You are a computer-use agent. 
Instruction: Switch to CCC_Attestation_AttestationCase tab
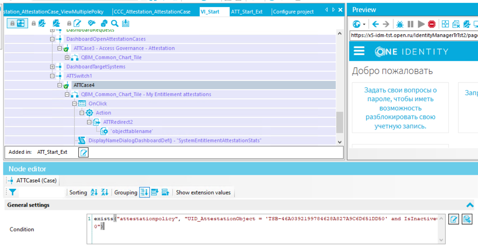coord(152,12)
